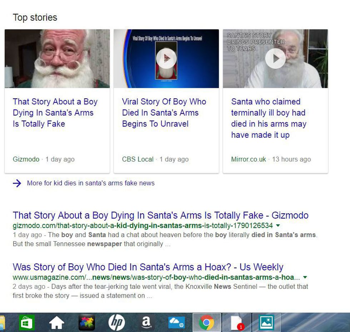
Task: Play the CBS Local video story
Action: coord(166,59)
